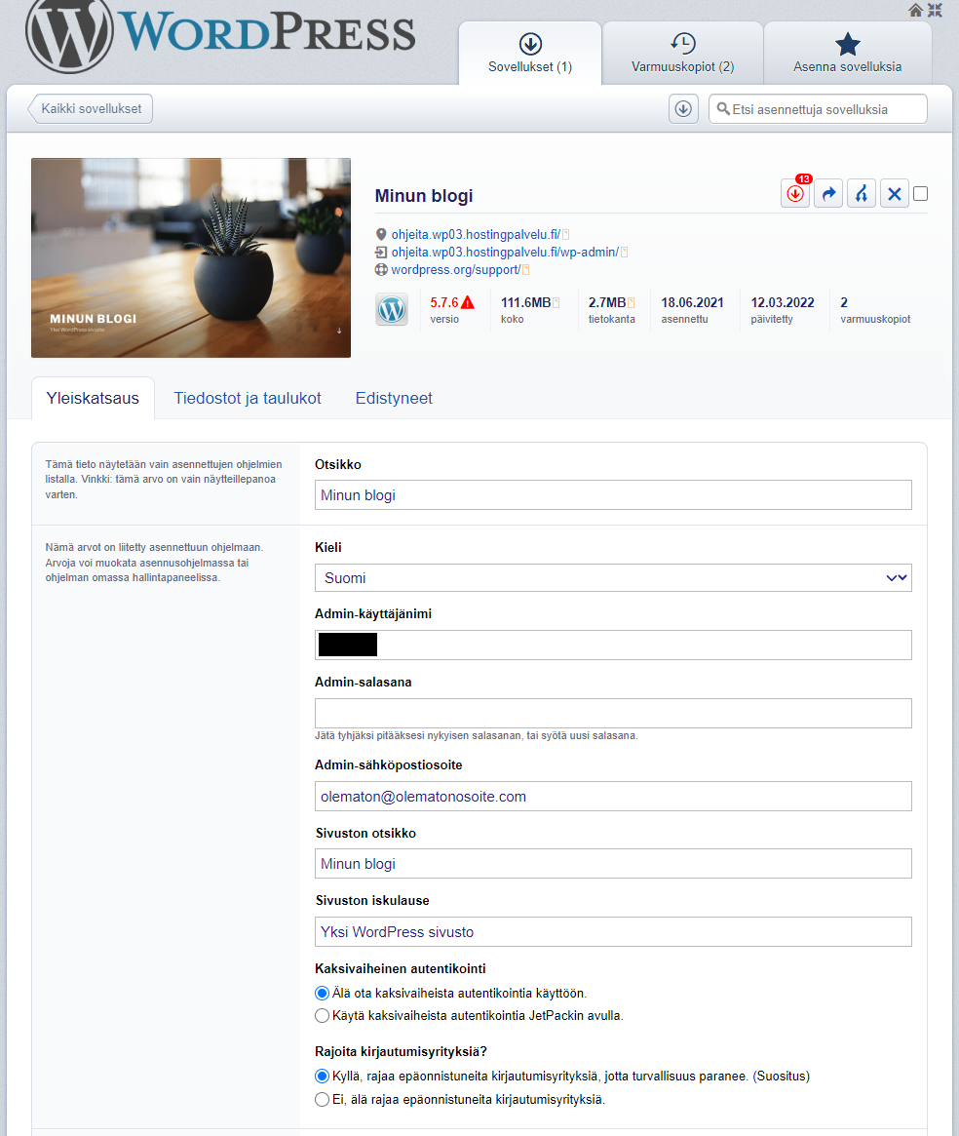This screenshot has width=959, height=1136.
Task: Click the red update icon with 13 badge
Action: (795, 194)
